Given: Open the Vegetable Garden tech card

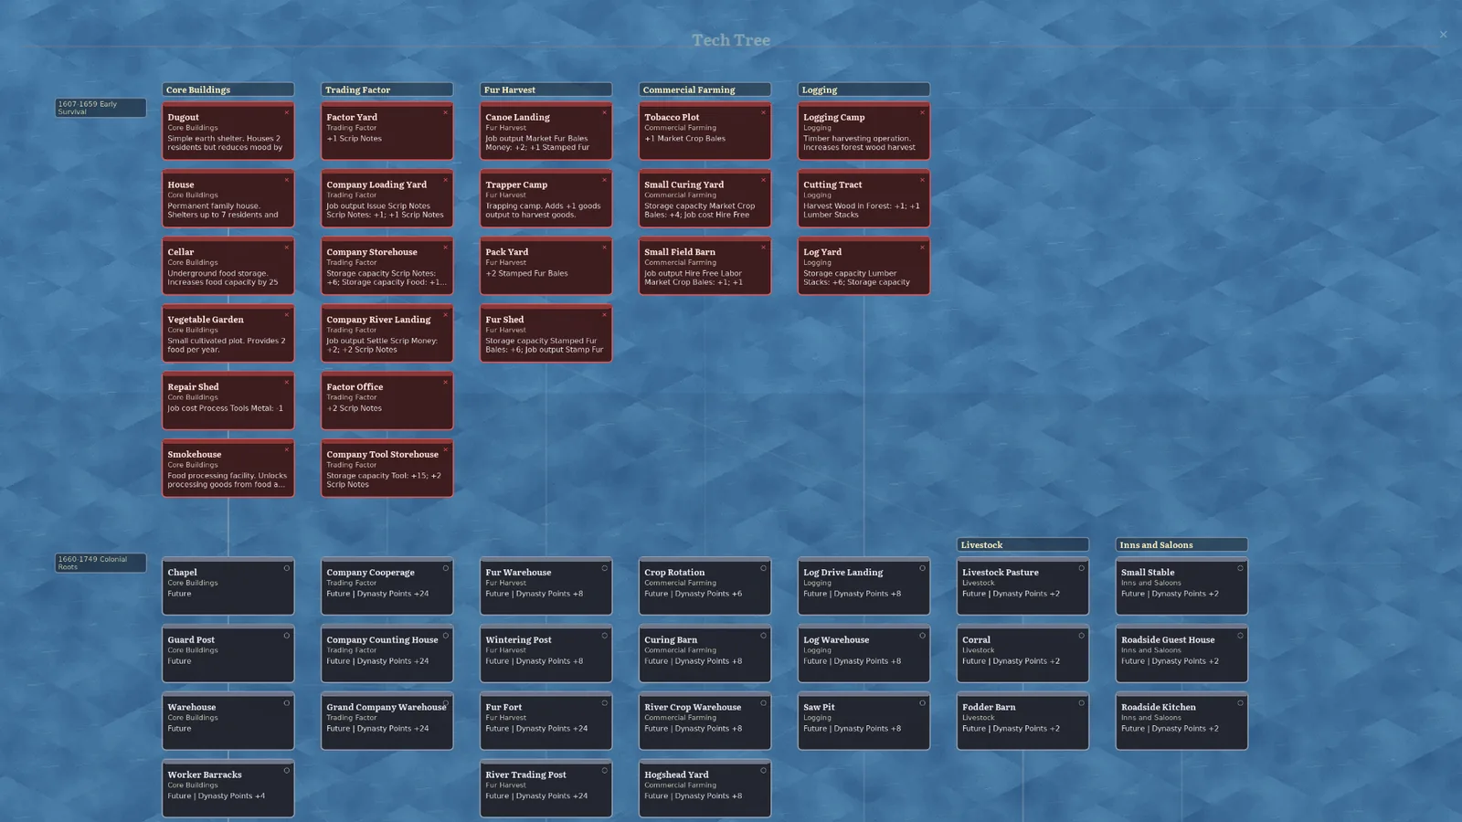Looking at the screenshot, I should click(x=228, y=333).
